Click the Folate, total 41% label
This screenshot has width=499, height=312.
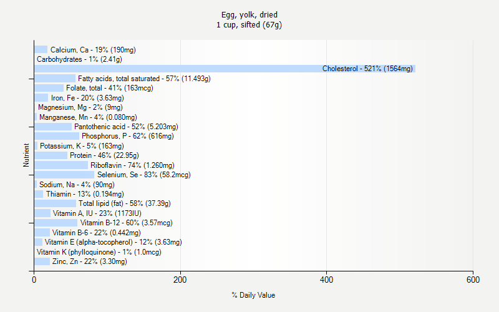tap(109, 88)
